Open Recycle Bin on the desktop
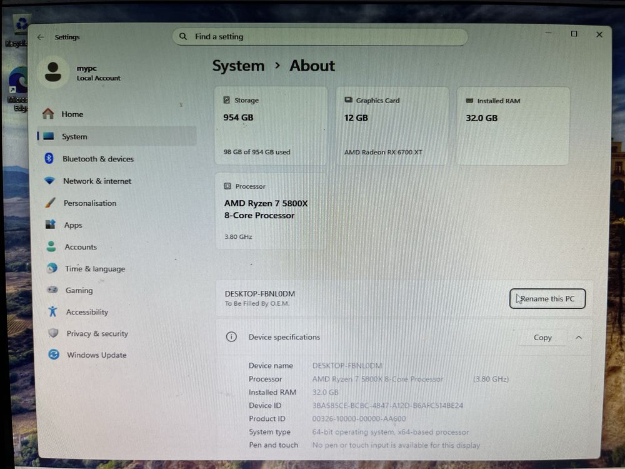Image resolution: width=625 pixels, height=469 pixels. click(17, 31)
